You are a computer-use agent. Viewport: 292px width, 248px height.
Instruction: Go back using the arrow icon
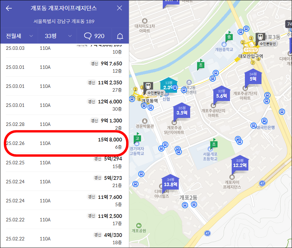[9, 8]
